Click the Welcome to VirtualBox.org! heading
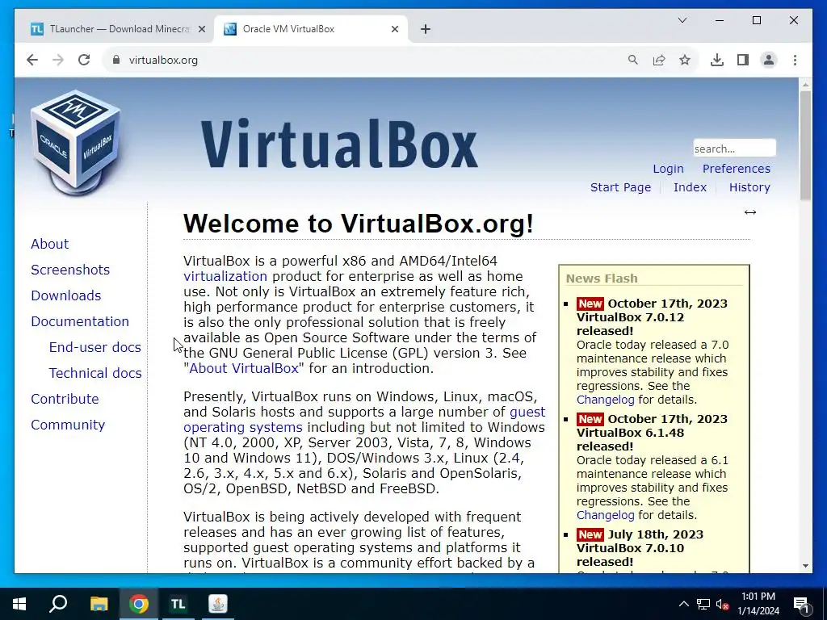The image size is (827, 620). (358, 224)
